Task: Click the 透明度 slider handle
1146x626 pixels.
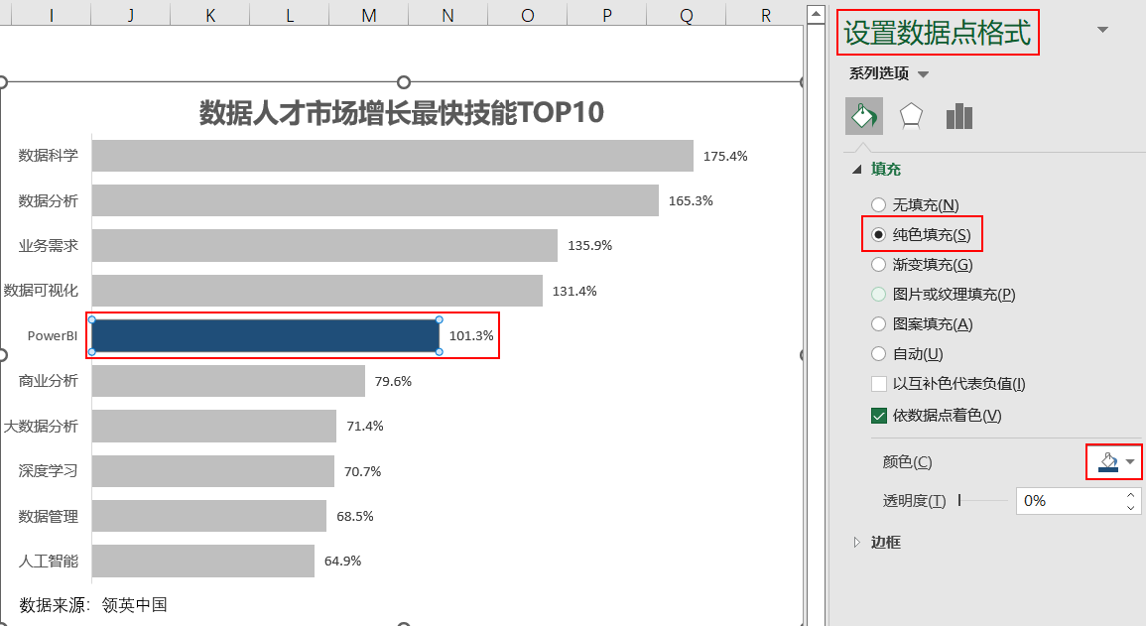Action: [x=959, y=500]
